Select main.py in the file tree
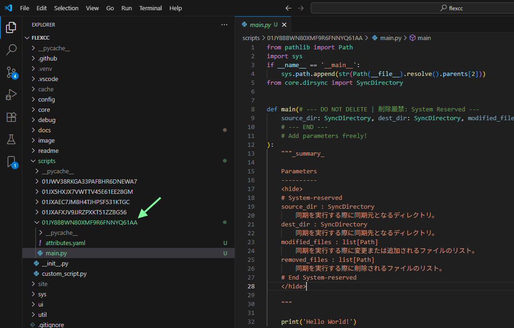The image size is (514, 328). coord(128,253)
